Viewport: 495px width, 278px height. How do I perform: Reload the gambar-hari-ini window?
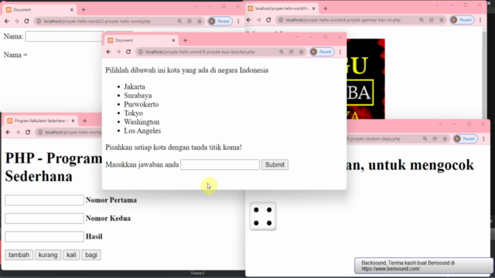(x=268, y=20)
